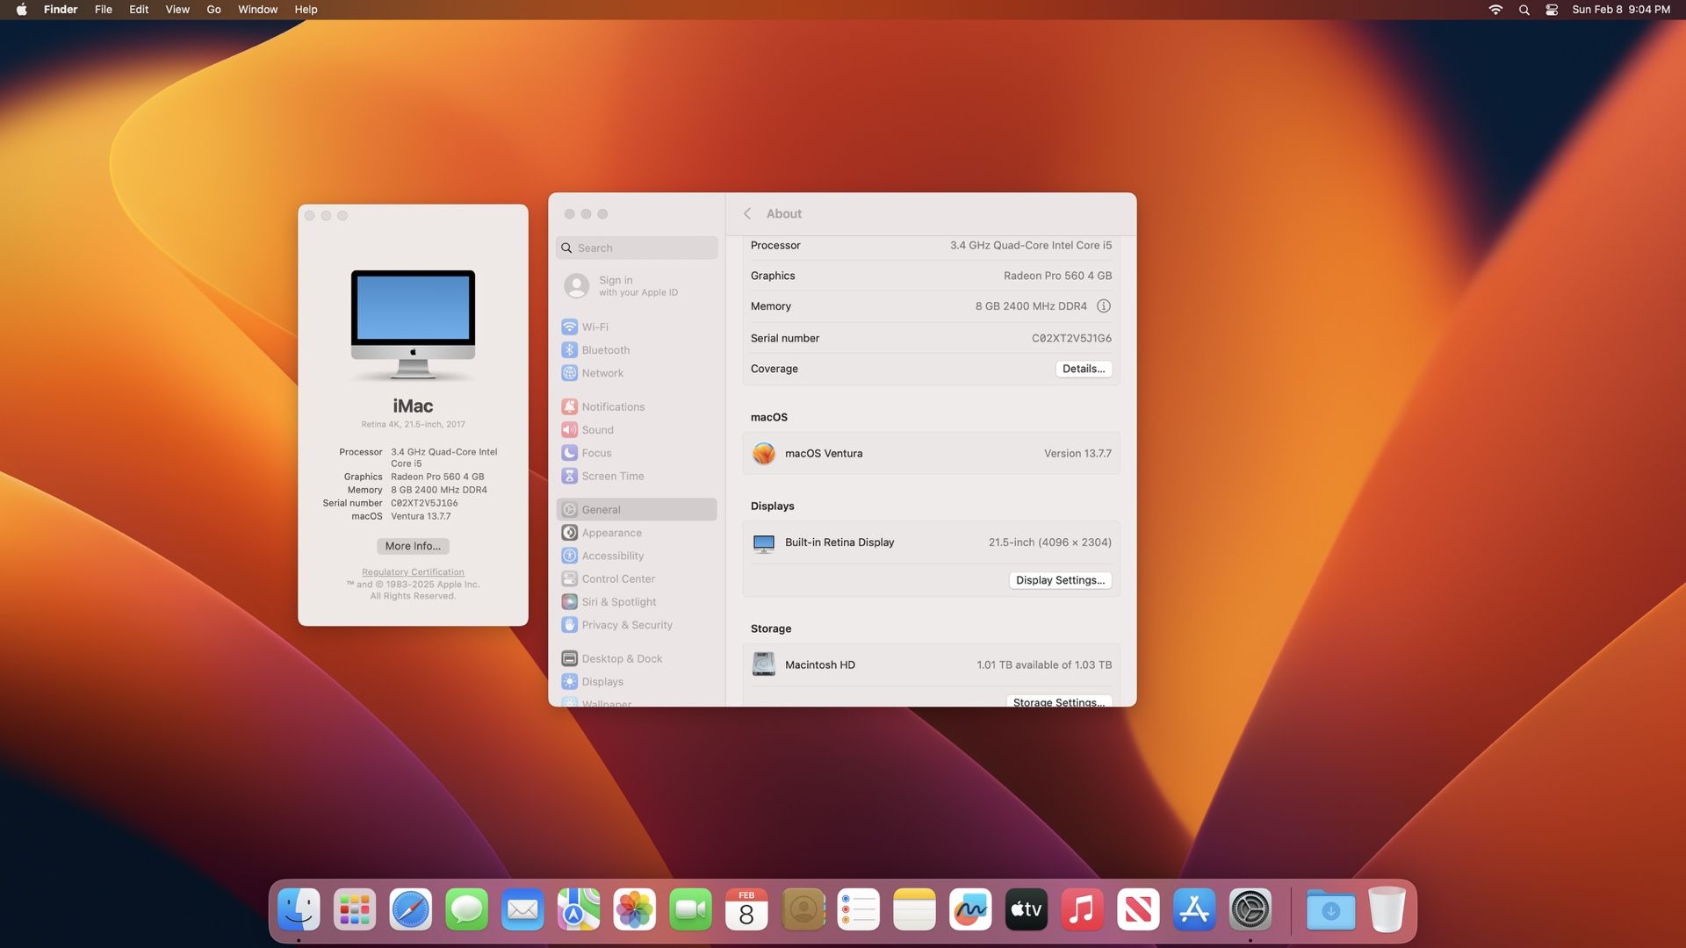Launch Safari from the Dock

(411, 909)
